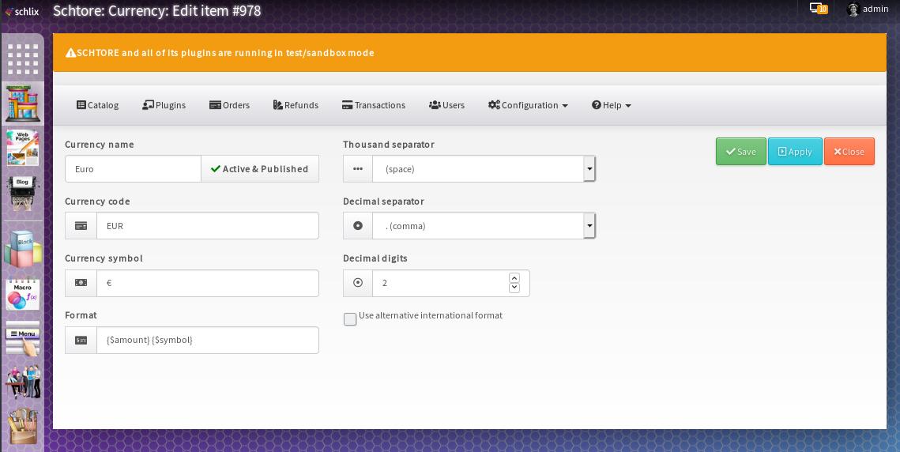Open the Schtore store icon in sidebar

pyautogui.click(x=23, y=103)
